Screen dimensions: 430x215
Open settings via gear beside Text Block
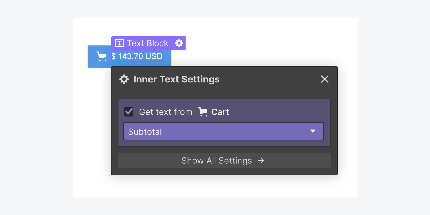pyautogui.click(x=179, y=43)
